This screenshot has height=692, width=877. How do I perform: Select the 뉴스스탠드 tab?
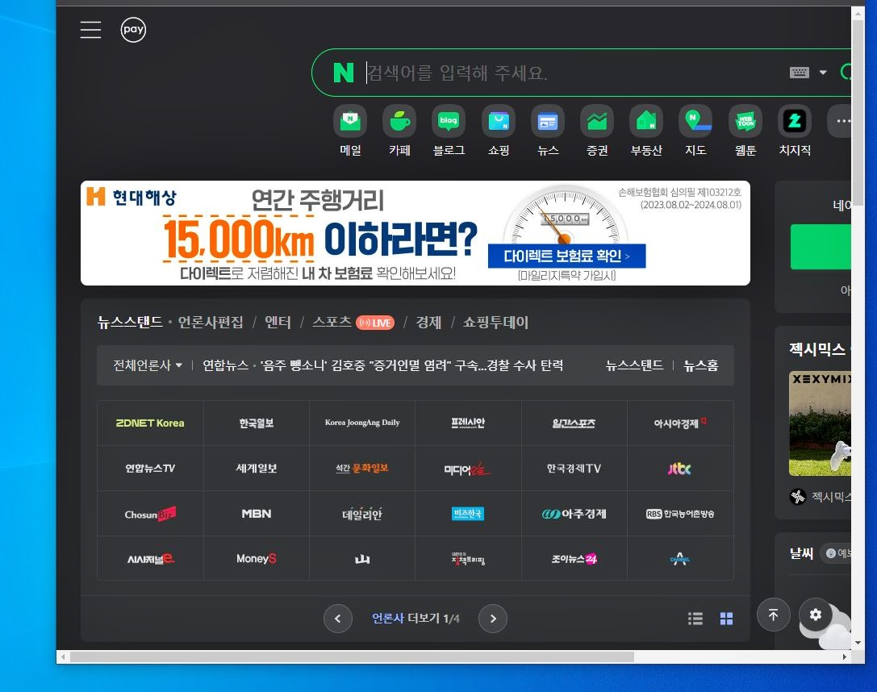click(x=130, y=322)
